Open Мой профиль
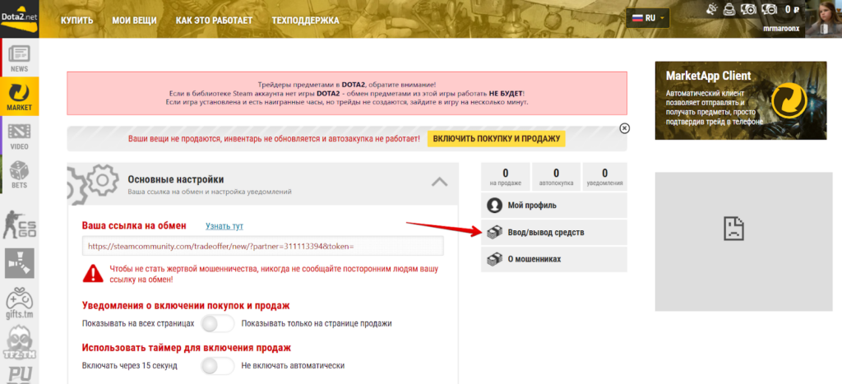 pos(553,206)
